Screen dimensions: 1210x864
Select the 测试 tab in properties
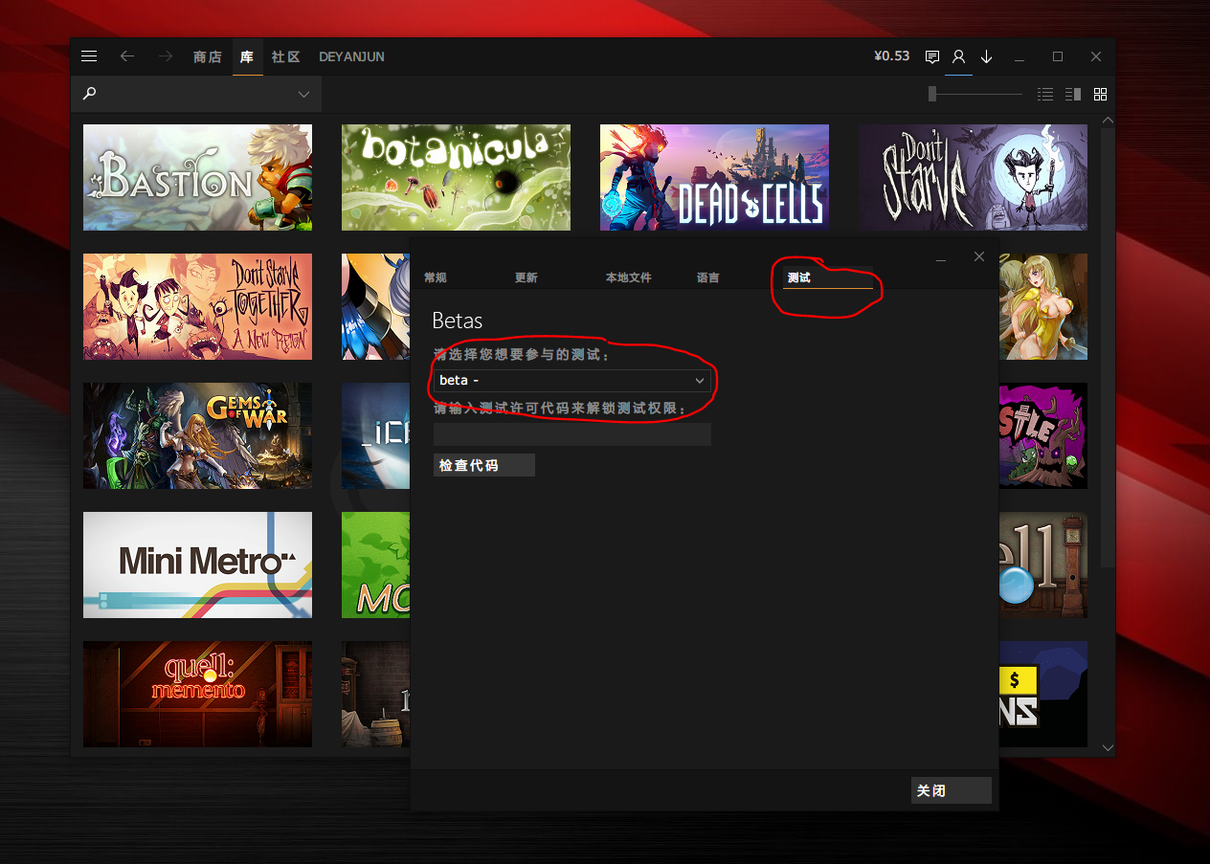828,277
